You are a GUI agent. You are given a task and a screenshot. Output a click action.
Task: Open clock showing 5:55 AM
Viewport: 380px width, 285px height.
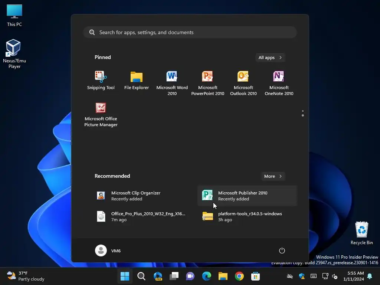coord(354,276)
